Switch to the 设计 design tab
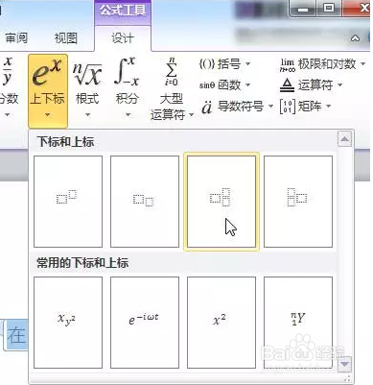 [x=123, y=38]
